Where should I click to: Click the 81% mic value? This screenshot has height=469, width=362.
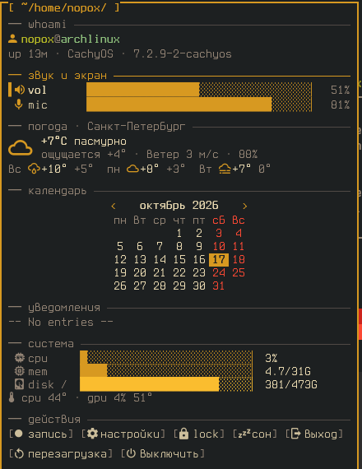(x=340, y=104)
